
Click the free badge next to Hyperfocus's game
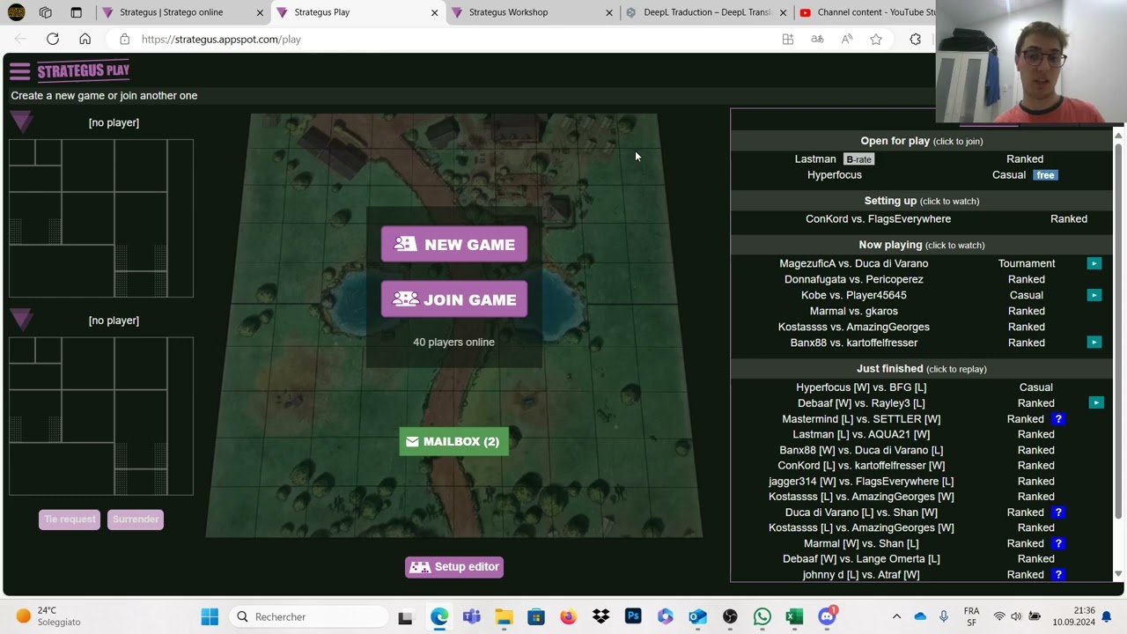click(1045, 175)
